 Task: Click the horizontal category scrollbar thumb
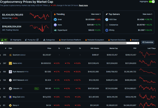65,43
